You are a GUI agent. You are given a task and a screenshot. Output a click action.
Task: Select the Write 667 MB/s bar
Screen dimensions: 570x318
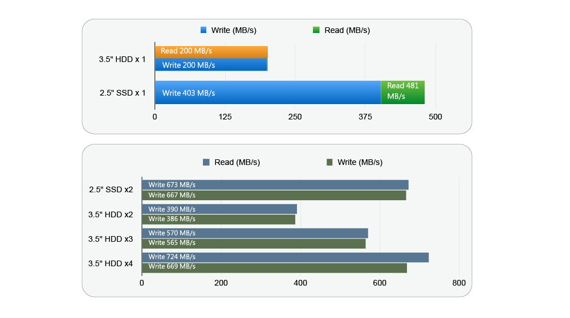tap(274, 195)
